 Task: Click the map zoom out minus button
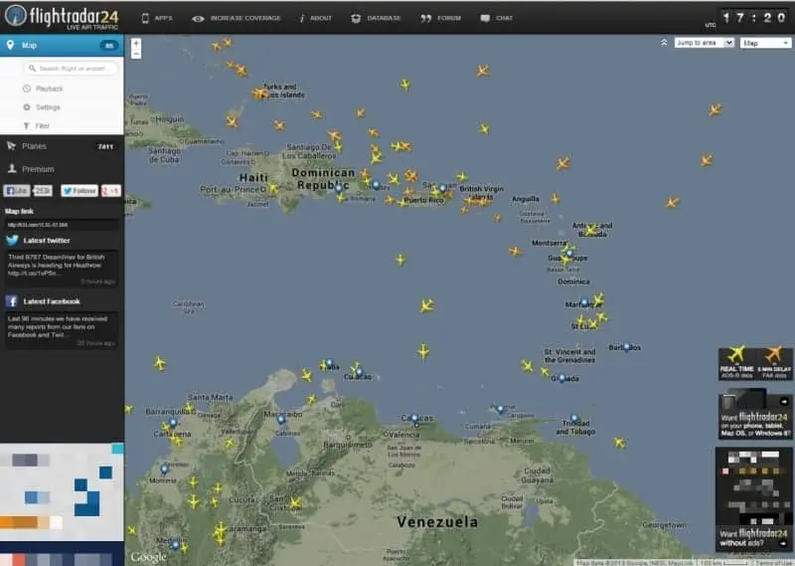point(135,54)
